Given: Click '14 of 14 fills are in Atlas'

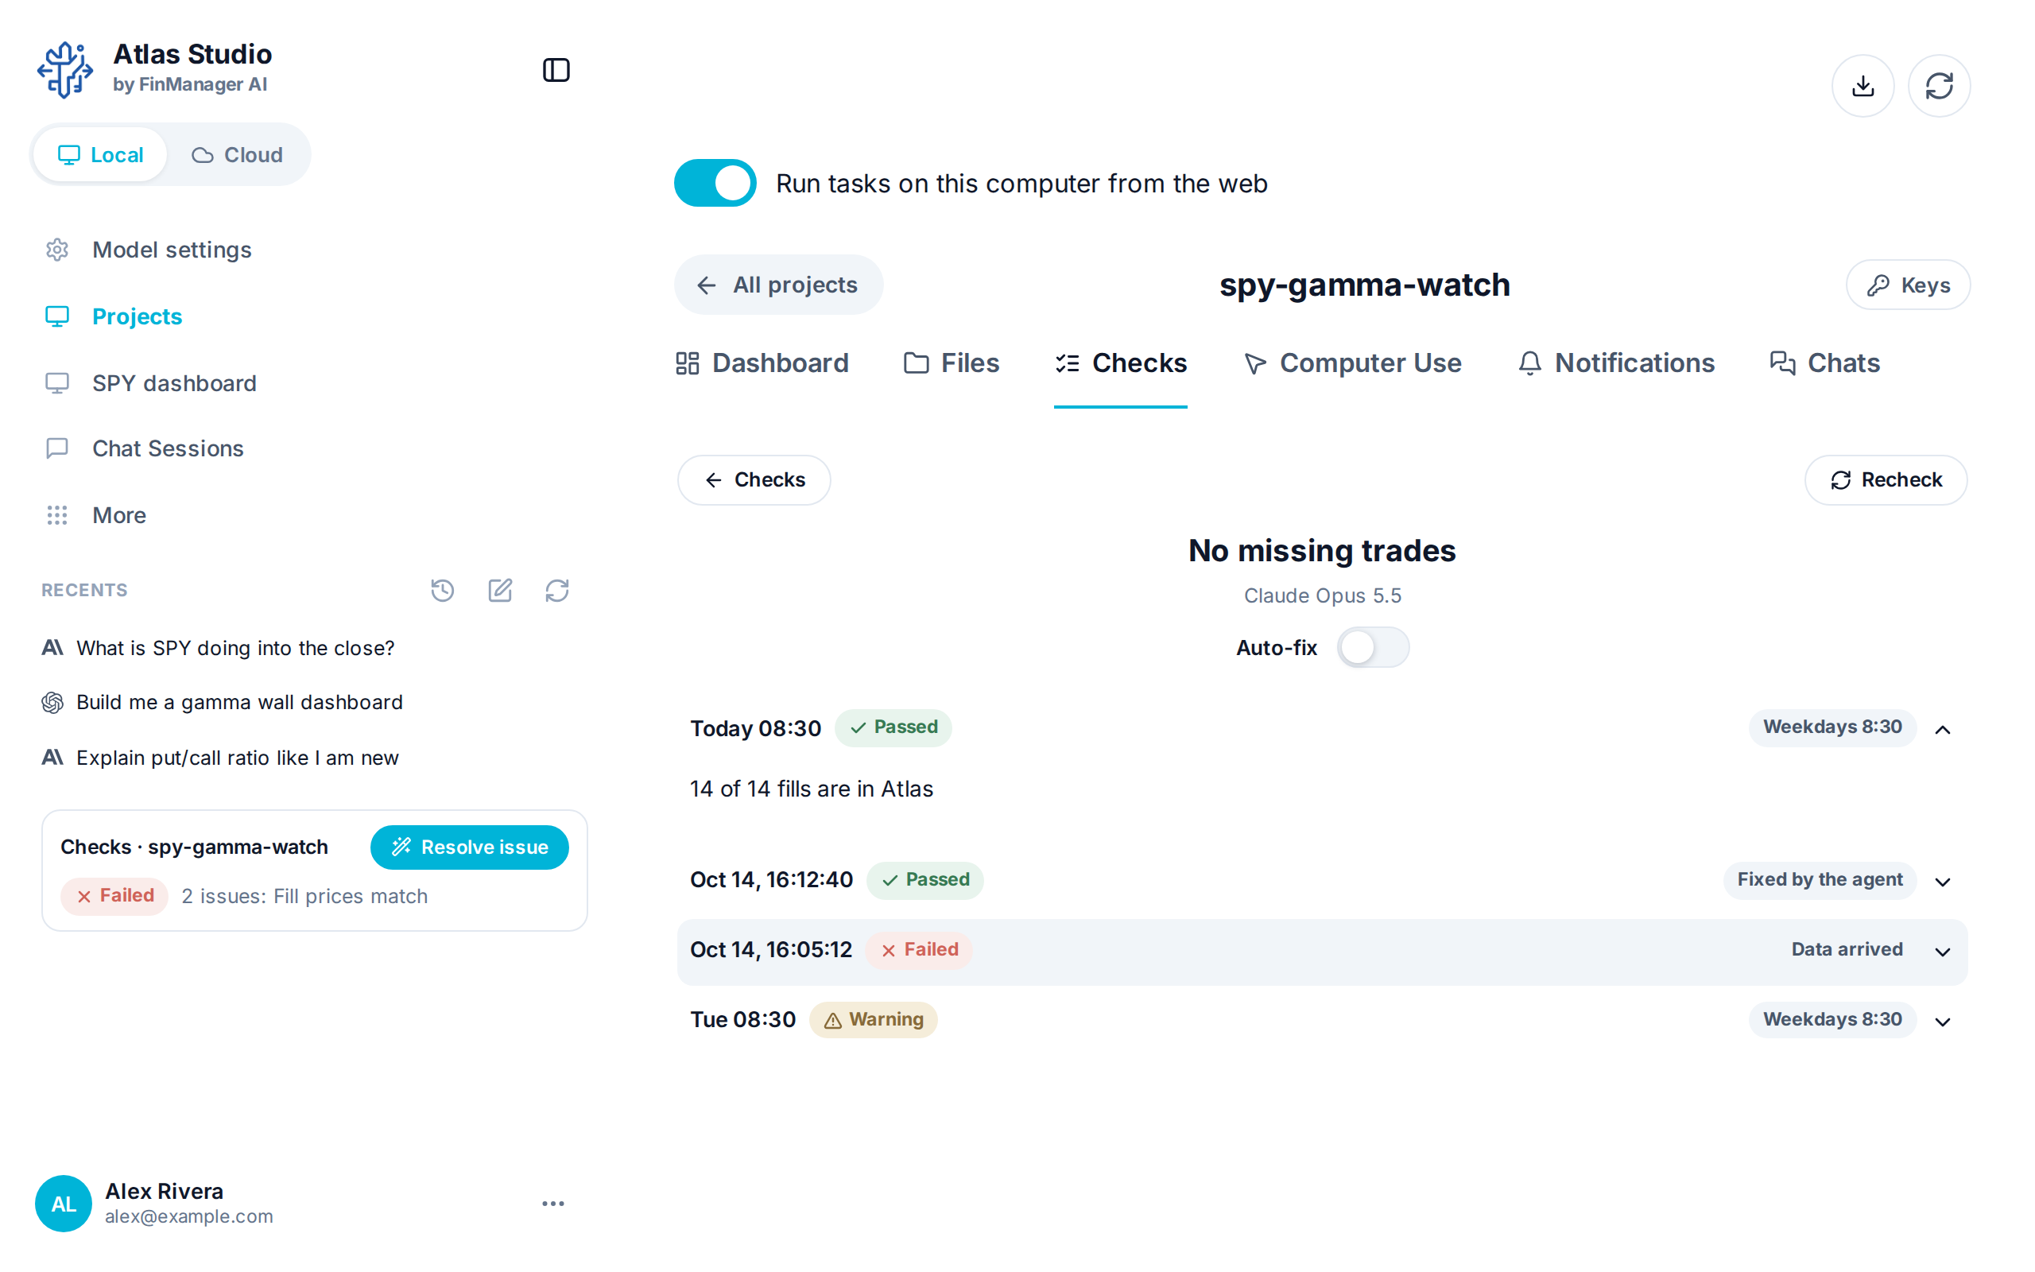Looking at the screenshot, I should coord(812,789).
